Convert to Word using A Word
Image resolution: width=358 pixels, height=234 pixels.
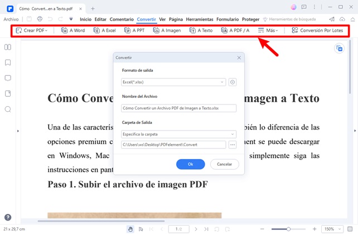tap(73, 30)
